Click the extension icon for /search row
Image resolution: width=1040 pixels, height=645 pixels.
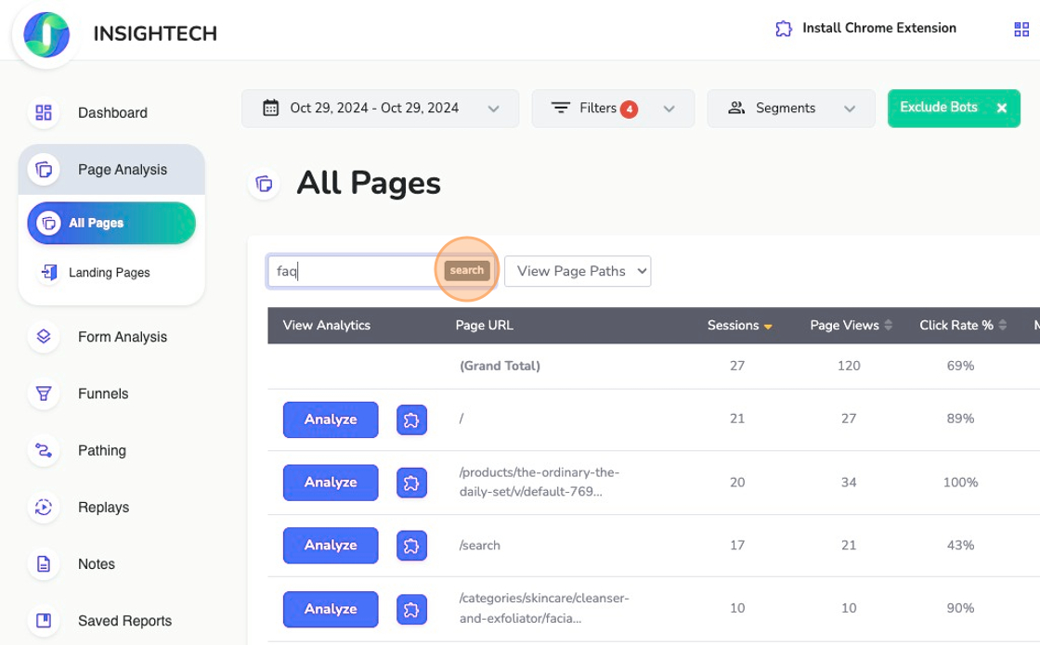[411, 546]
